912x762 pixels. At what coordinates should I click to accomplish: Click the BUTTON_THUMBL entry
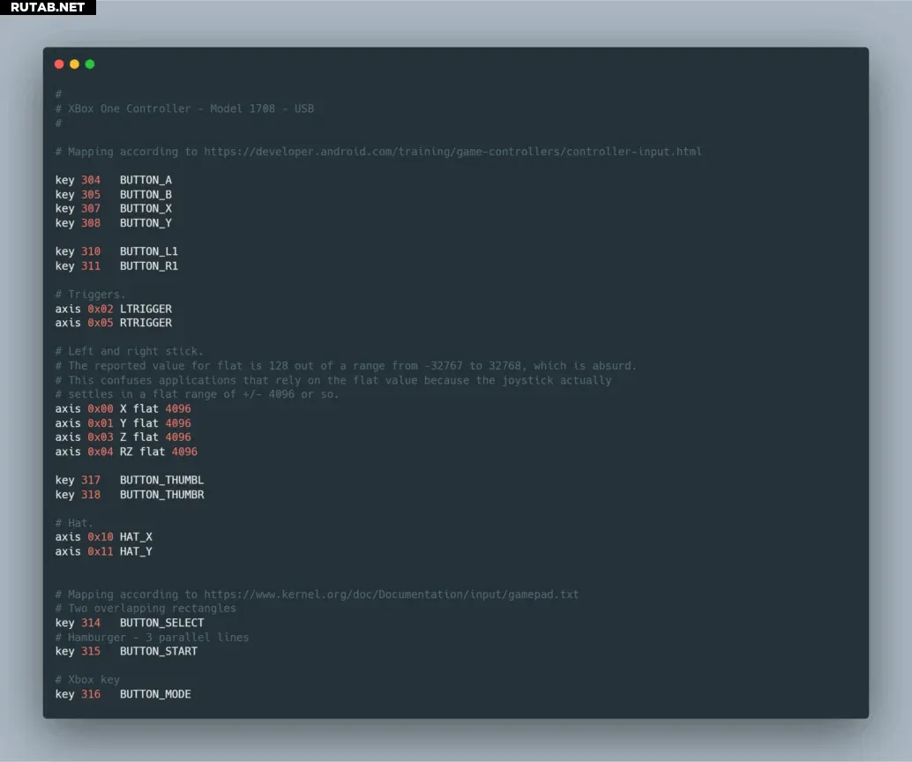(161, 480)
